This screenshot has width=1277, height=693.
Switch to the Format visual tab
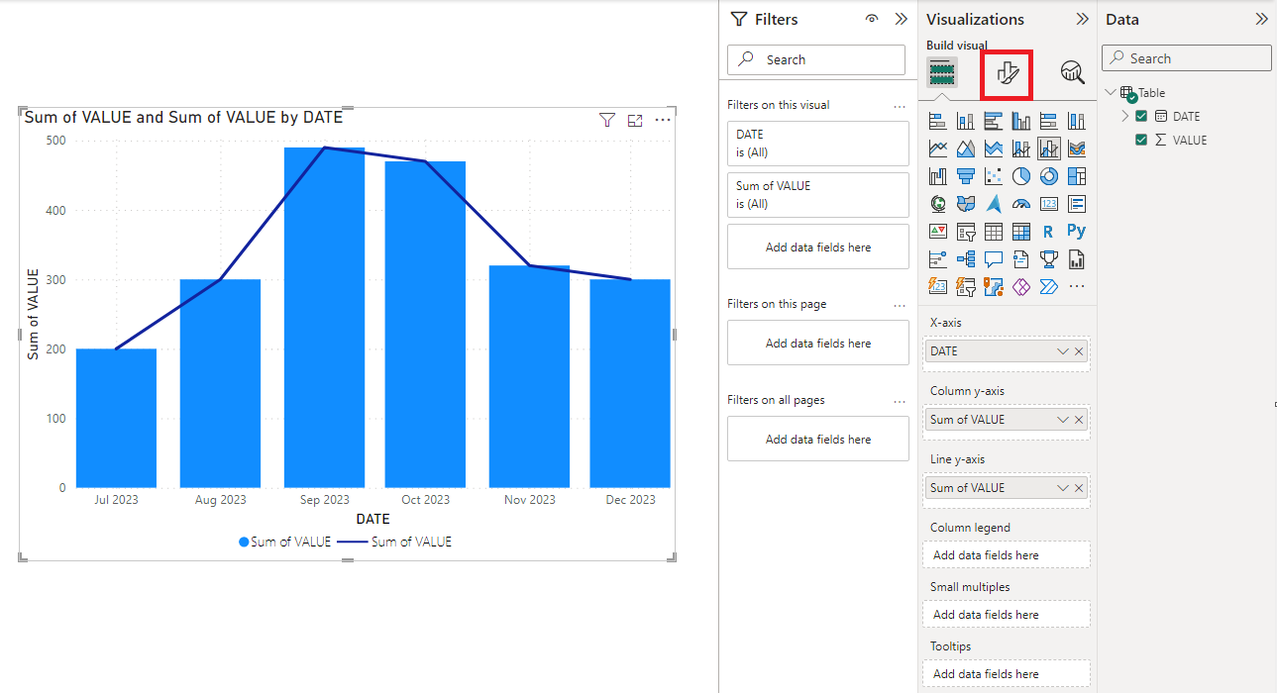point(1007,72)
